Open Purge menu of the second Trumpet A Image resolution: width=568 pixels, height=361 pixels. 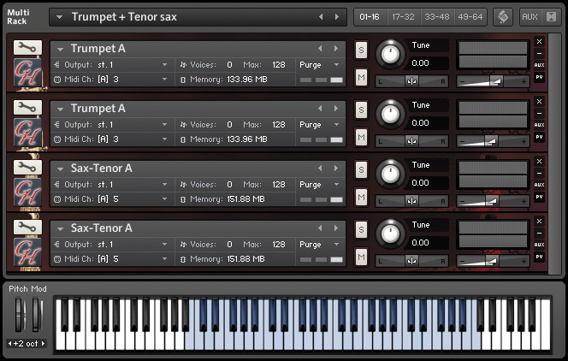336,125
